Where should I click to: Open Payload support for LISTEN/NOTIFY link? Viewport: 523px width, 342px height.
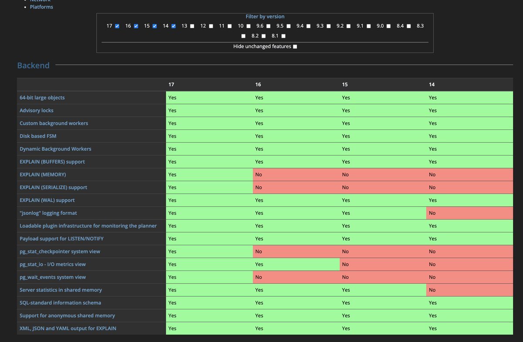(x=61, y=239)
